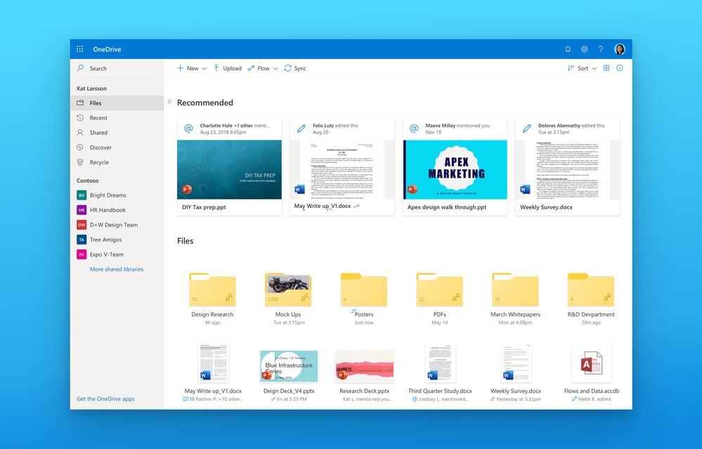
Task: Open More shared libraries link
Action: point(117,268)
